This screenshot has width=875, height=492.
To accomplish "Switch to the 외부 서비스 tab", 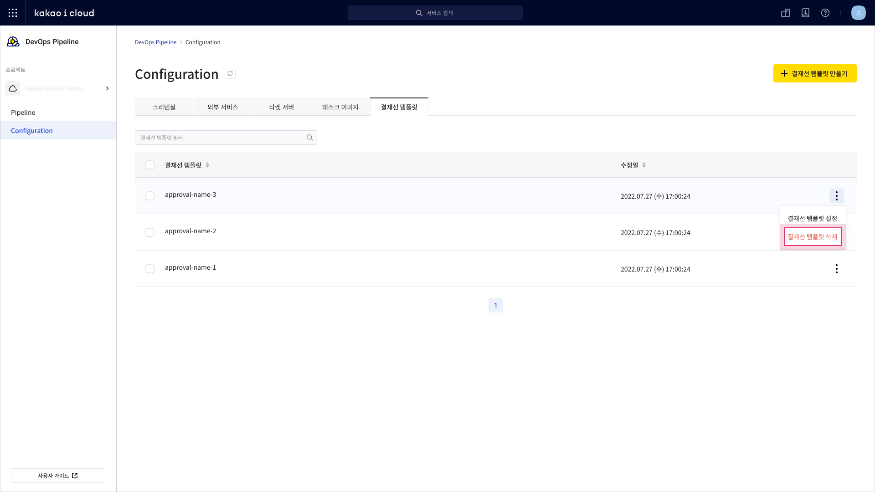I will point(223,107).
